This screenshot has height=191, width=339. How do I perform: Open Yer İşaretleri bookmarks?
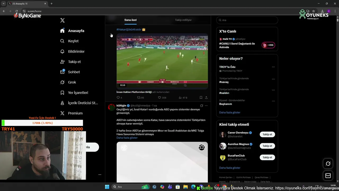[x=74, y=93]
